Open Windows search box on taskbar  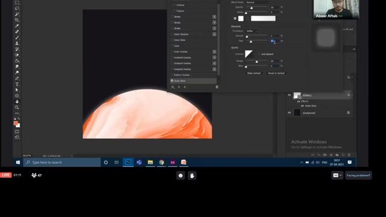[x=62, y=162]
